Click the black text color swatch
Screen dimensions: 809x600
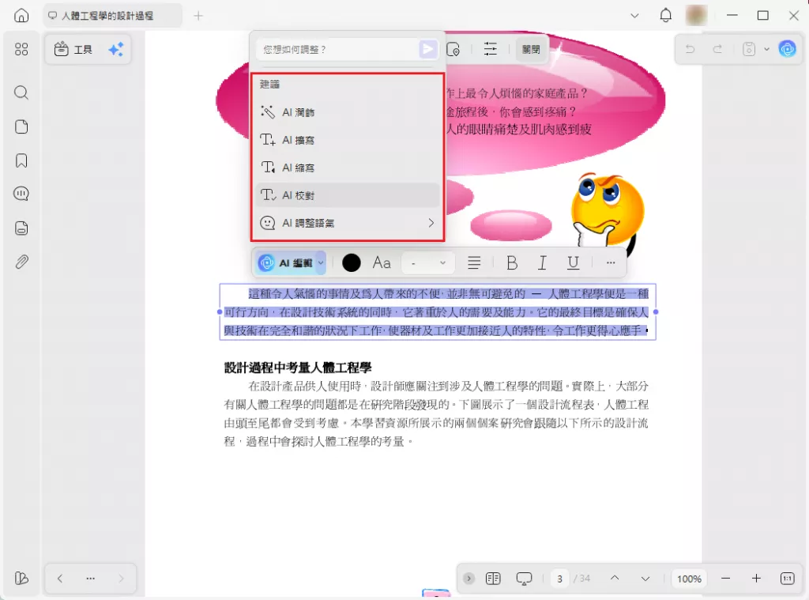pyautogui.click(x=351, y=262)
